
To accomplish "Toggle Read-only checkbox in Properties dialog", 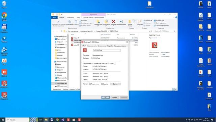I will [90, 84].
